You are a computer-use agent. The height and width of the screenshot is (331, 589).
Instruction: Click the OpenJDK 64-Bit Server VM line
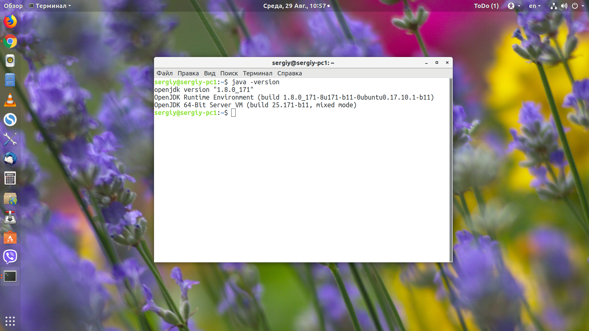pos(255,105)
